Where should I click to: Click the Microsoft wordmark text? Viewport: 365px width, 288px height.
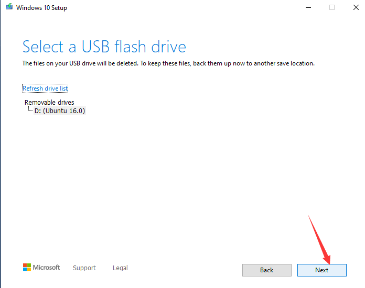click(x=47, y=268)
